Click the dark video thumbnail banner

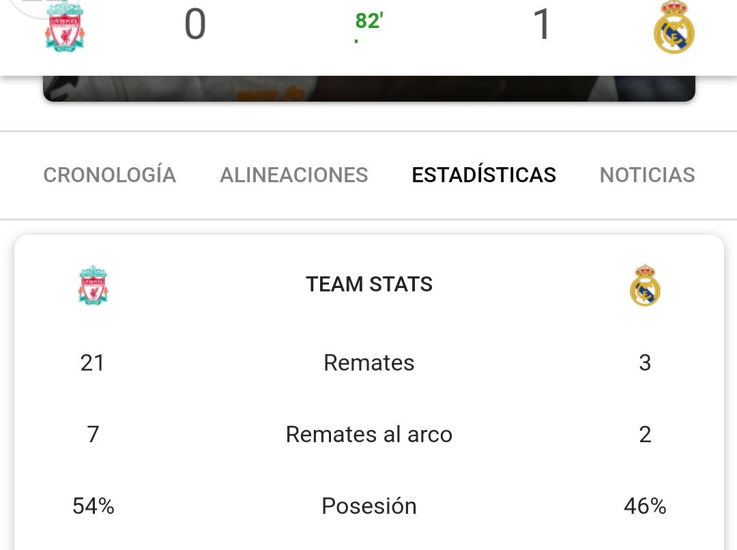369,89
